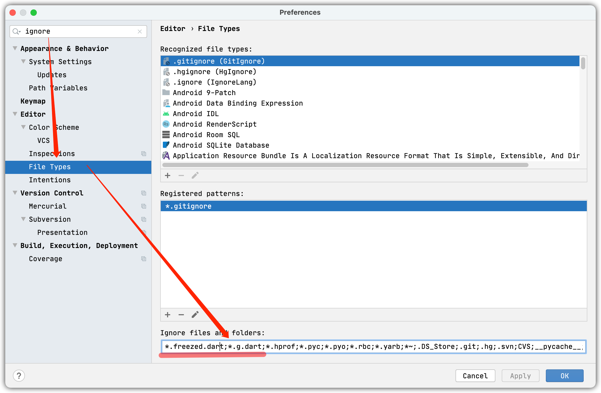Click the copy icon beside Inspections
The height and width of the screenshot is (393, 601).
(x=143, y=154)
